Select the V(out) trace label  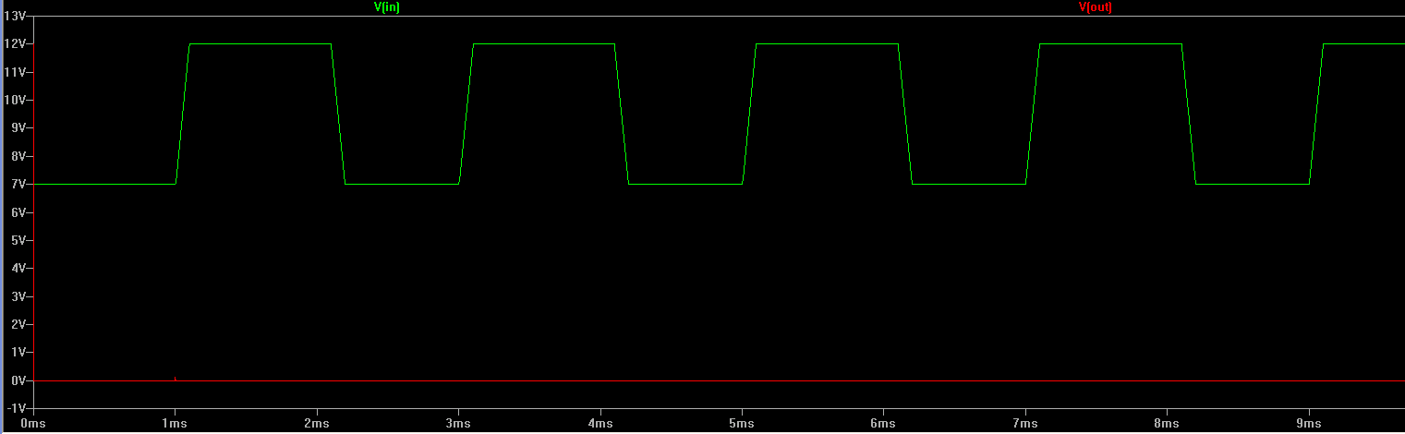tap(1096, 7)
